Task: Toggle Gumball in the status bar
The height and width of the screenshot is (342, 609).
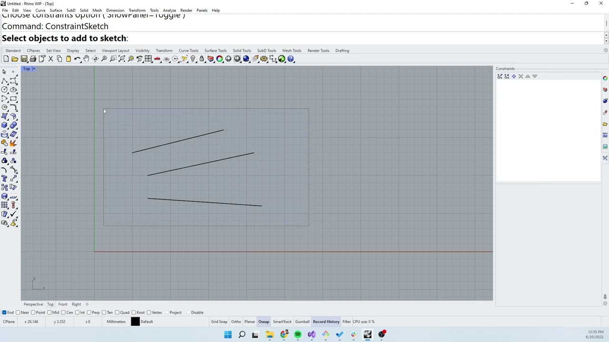Action: coord(302,322)
